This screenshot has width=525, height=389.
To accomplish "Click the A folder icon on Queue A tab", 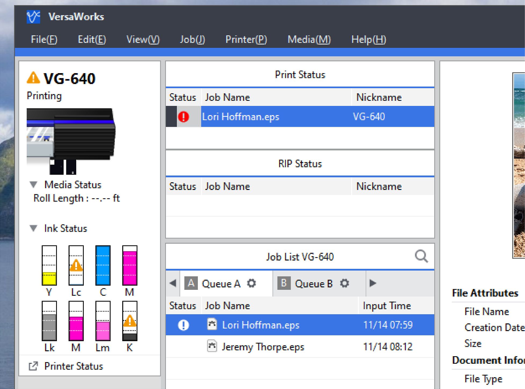I will (191, 283).
